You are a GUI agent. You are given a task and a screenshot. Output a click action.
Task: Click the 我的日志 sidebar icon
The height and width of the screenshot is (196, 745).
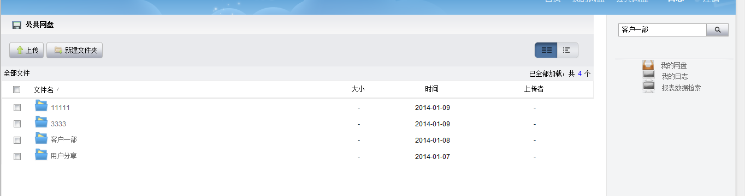(x=648, y=76)
